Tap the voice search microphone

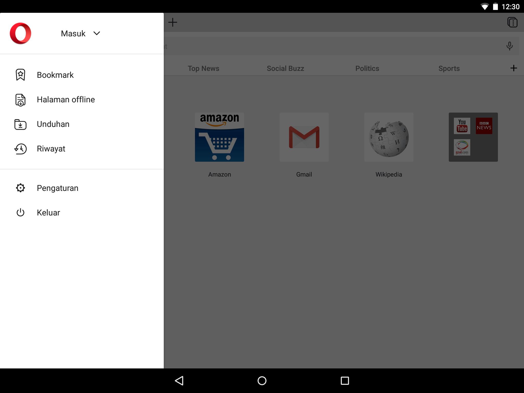(x=509, y=46)
